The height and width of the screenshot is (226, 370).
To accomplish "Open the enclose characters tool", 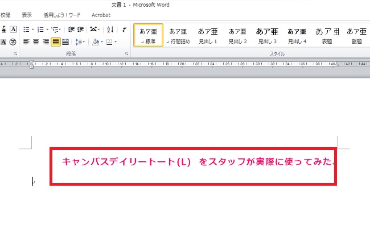I will pyautogui.click(x=13, y=42).
